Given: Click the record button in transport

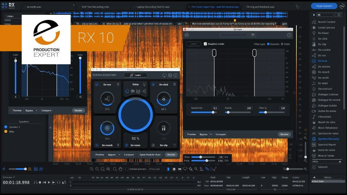Looking at the screenshot, I should [x=40, y=182].
